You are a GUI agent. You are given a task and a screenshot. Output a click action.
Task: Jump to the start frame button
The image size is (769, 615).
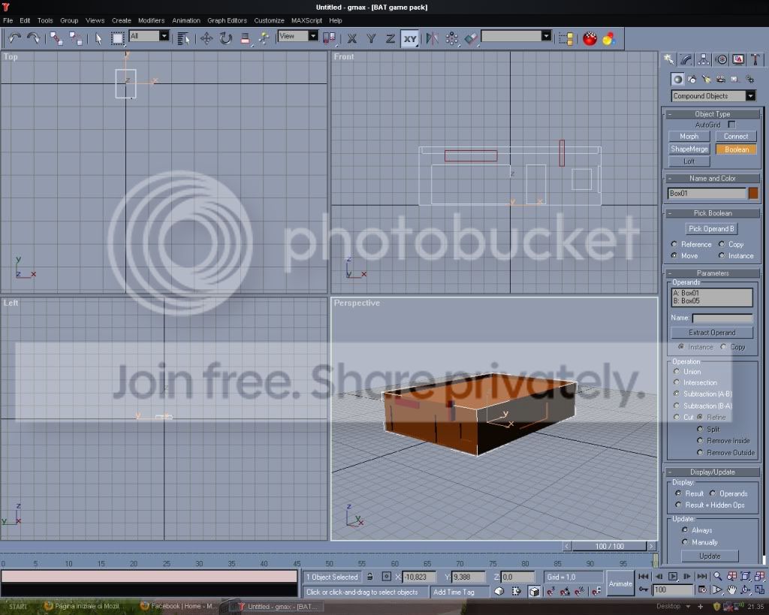(x=644, y=576)
